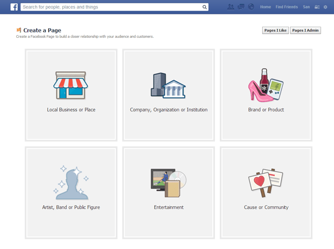Click the Pages I Admin button
The image size is (334, 249).
click(306, 30)
